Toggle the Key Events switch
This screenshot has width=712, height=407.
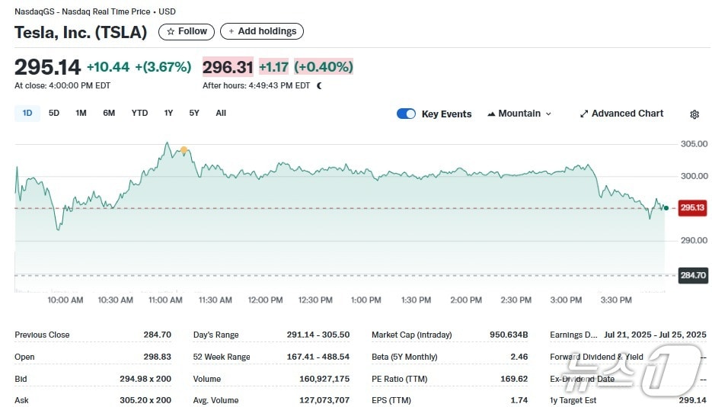[x=406, y=114]
